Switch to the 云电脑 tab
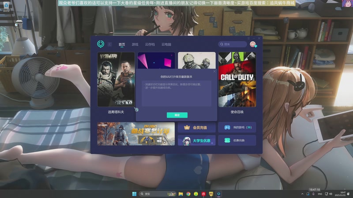This screenshot has height=198, width=353. [x=166, y=44]
